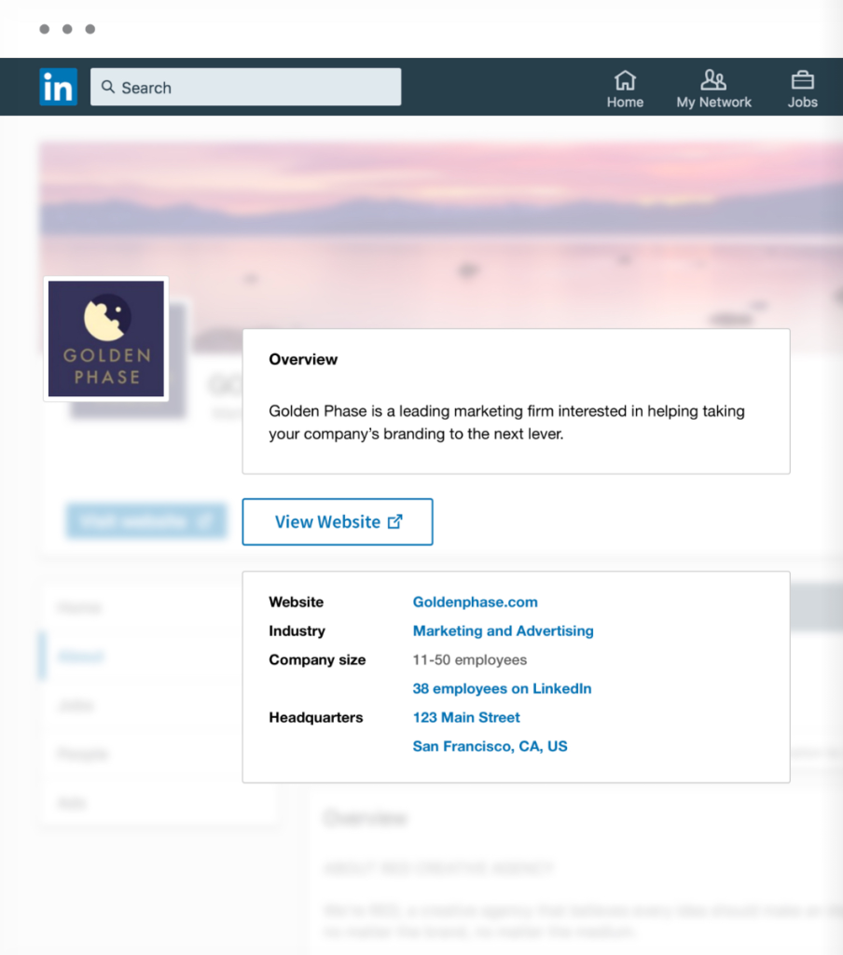This screenshot has height=955, width=843.
Task: Click the LinkedIn logo
Action: point(58,87)
